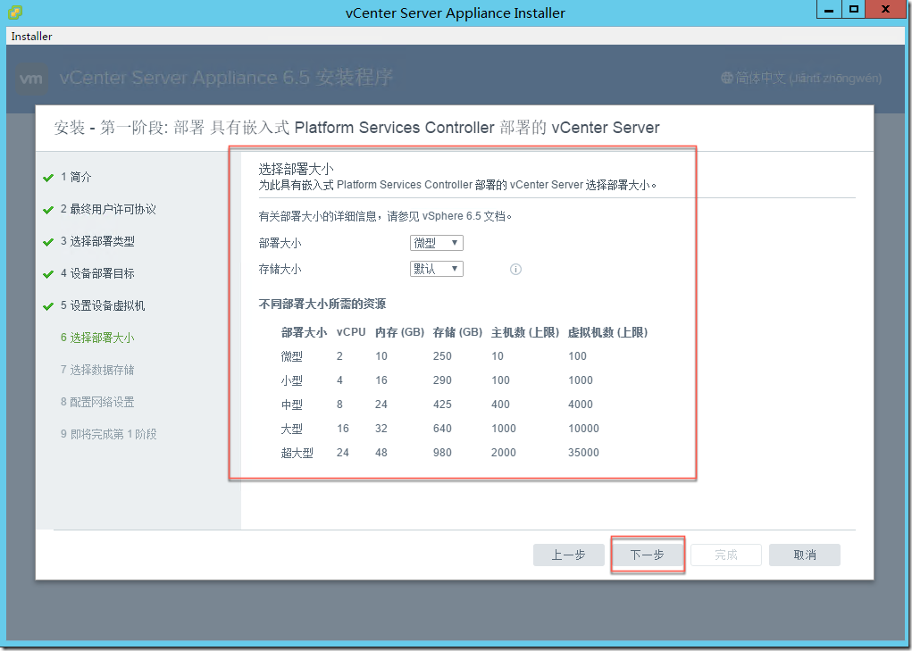Select step 7 选择数据存储
912x651 pixels.
(97, 370)
